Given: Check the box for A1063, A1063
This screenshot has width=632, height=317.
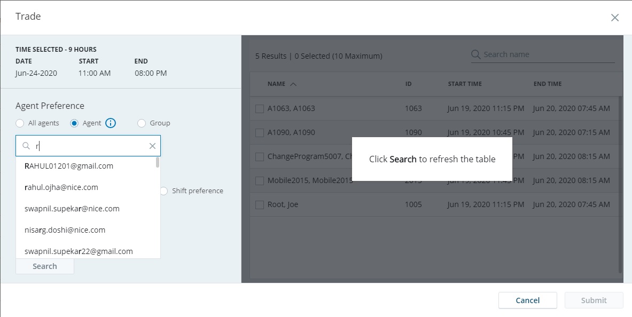Looking at the screenshot, I should [260, 109].
